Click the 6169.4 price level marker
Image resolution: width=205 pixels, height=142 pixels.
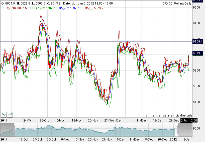tap(197, 41)
